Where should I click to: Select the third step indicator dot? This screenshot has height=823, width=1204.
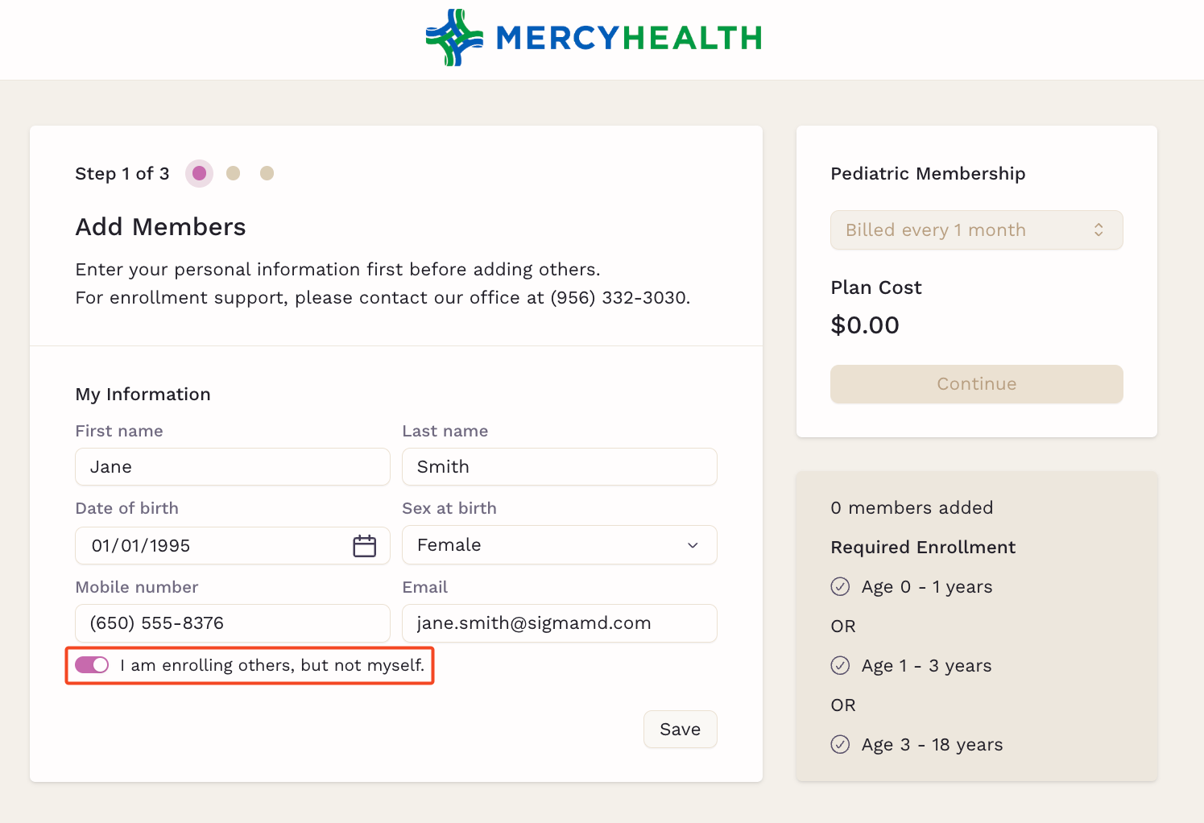click(267, 173)
